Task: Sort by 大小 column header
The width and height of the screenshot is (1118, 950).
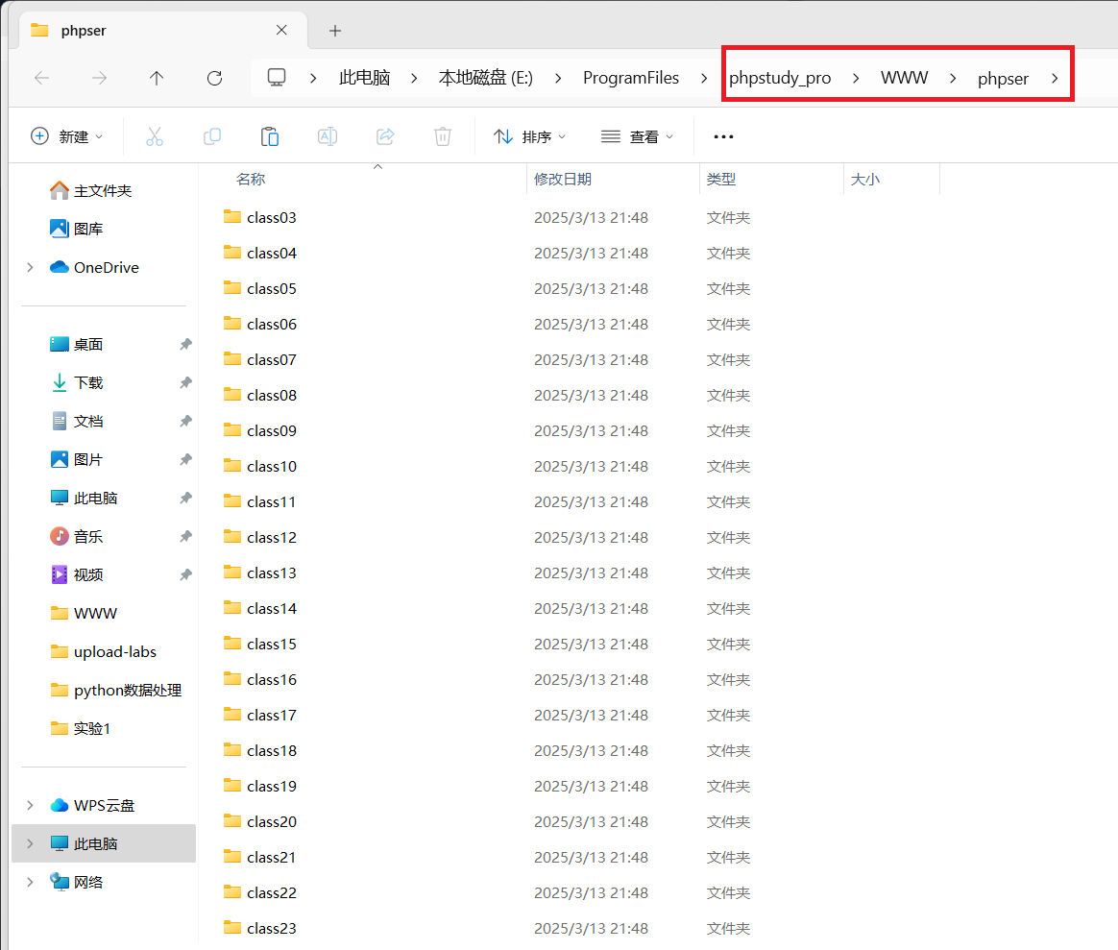Action: [x=864, y=179]
